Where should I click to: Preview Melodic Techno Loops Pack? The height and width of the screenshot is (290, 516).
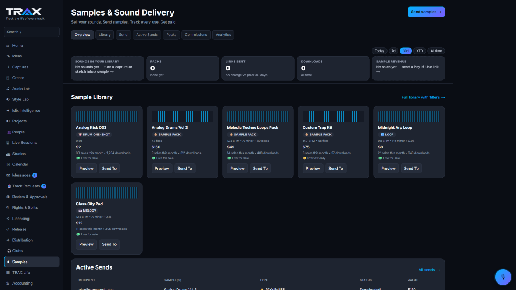237,168
